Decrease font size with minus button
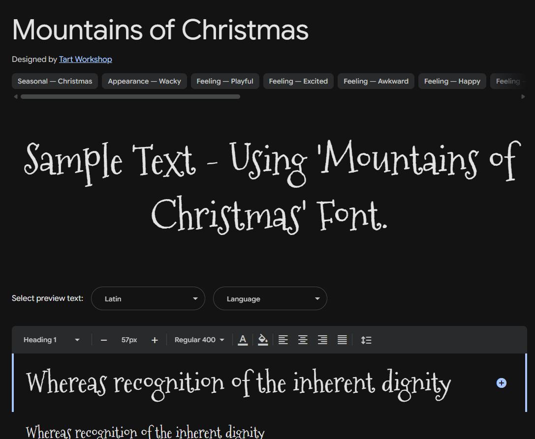The height and width of the screenshot is (439, 535). click(x=104, y=340)
